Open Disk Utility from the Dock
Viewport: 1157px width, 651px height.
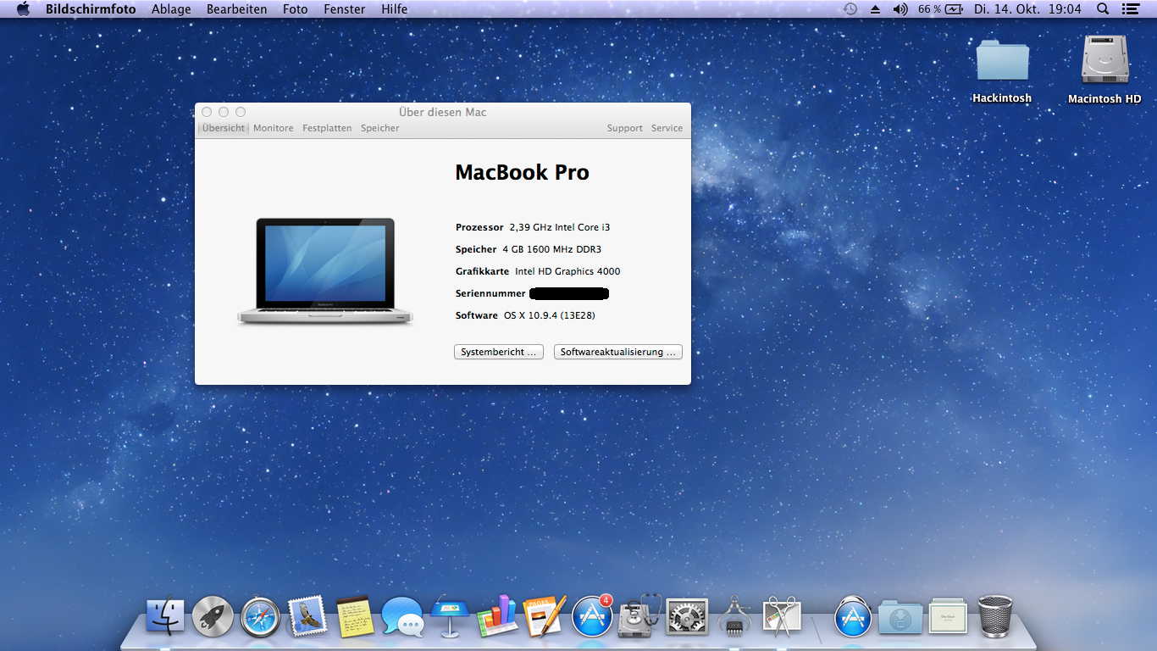click(640, 616)
